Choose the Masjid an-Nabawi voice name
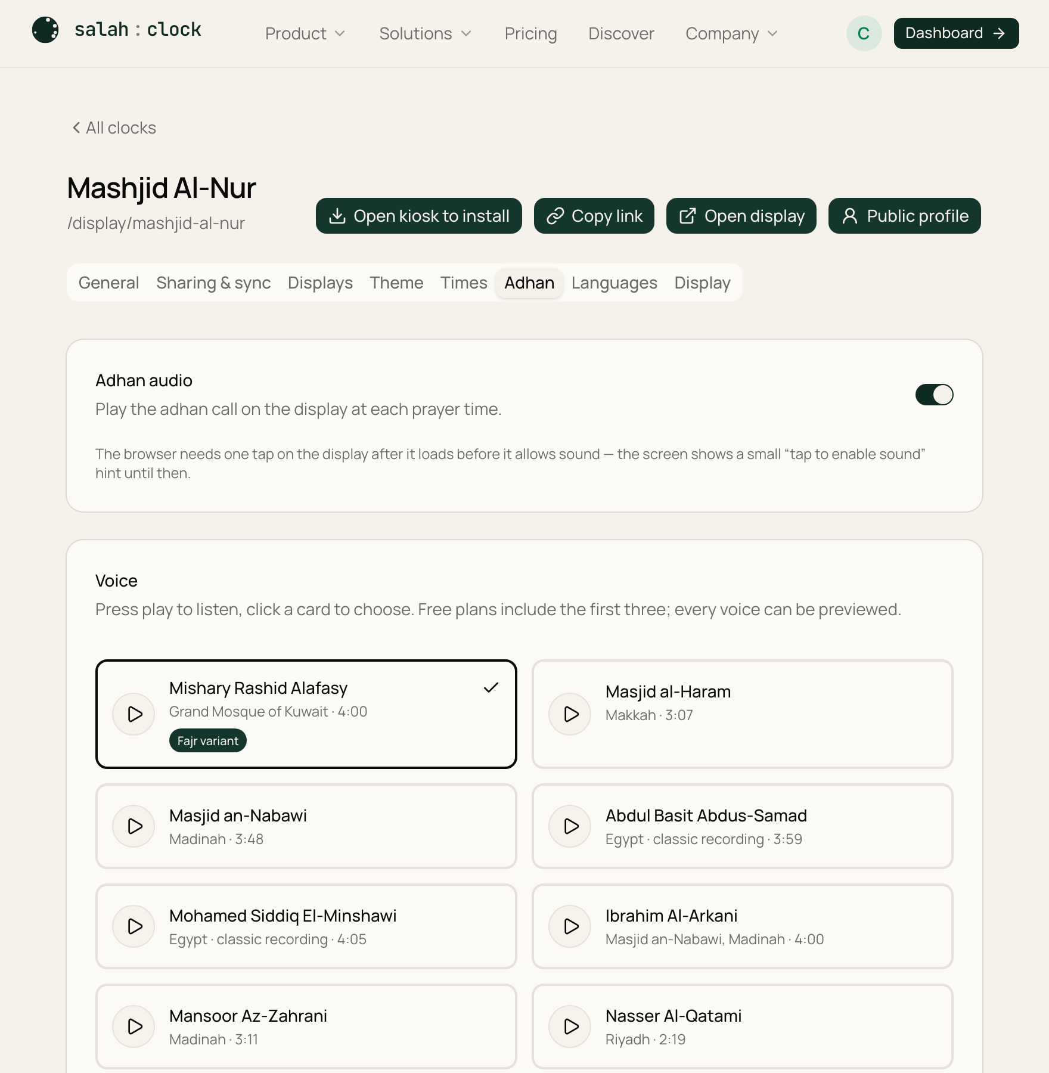Image resolution: width=1049 pixels, height=1073 pixels. click(x=238, y=815)
